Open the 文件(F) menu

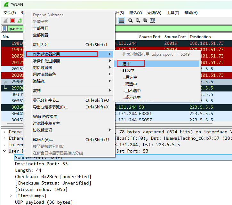coord(10,13)
